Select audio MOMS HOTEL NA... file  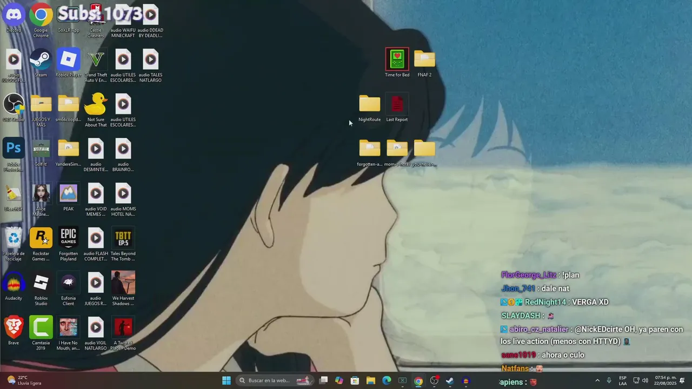point(123,200)
